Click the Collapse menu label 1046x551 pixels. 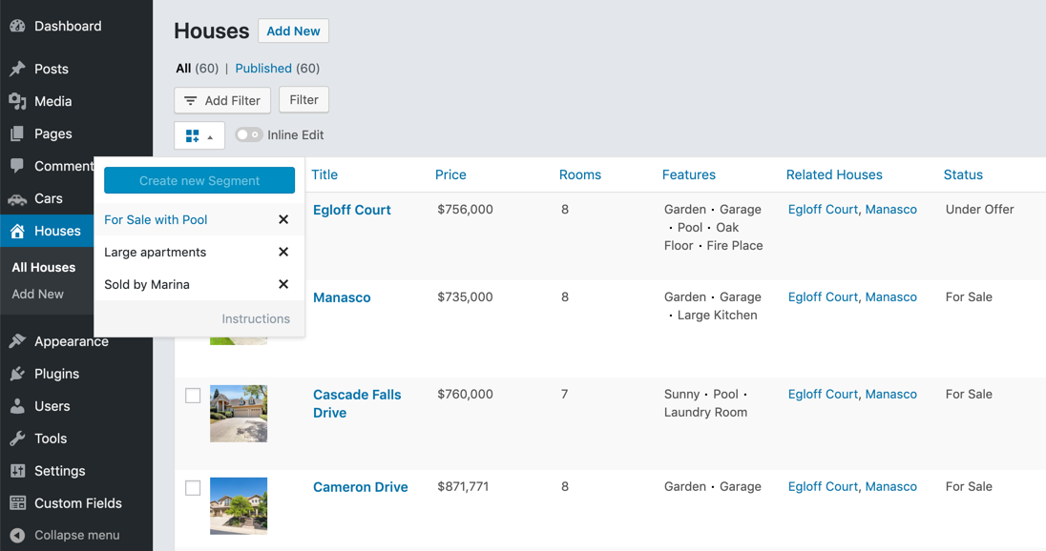(x=77, y=535)
